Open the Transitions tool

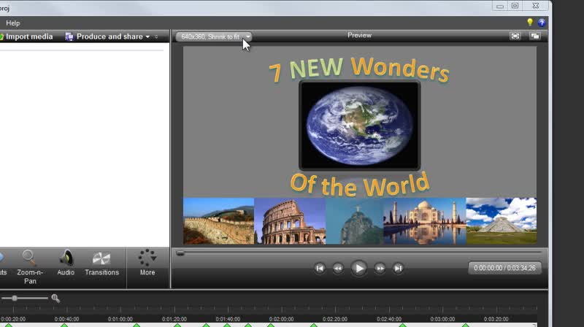101,263
